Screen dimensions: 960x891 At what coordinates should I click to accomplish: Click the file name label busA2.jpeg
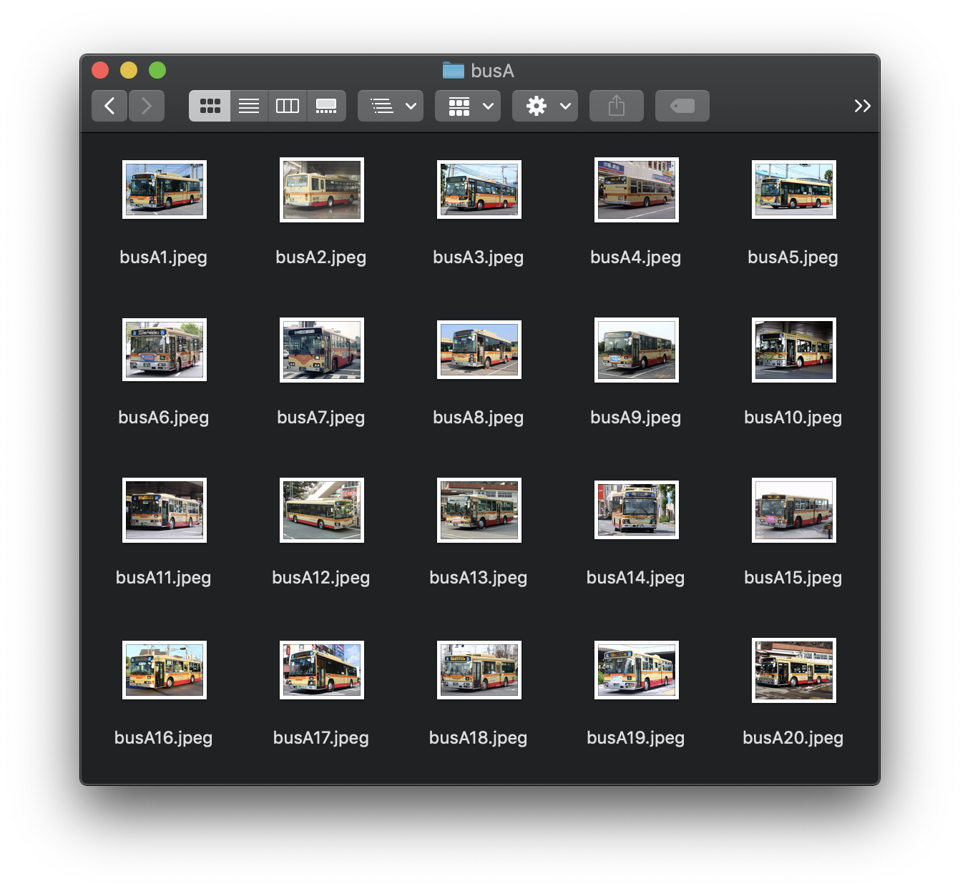[x=321, y=257]
